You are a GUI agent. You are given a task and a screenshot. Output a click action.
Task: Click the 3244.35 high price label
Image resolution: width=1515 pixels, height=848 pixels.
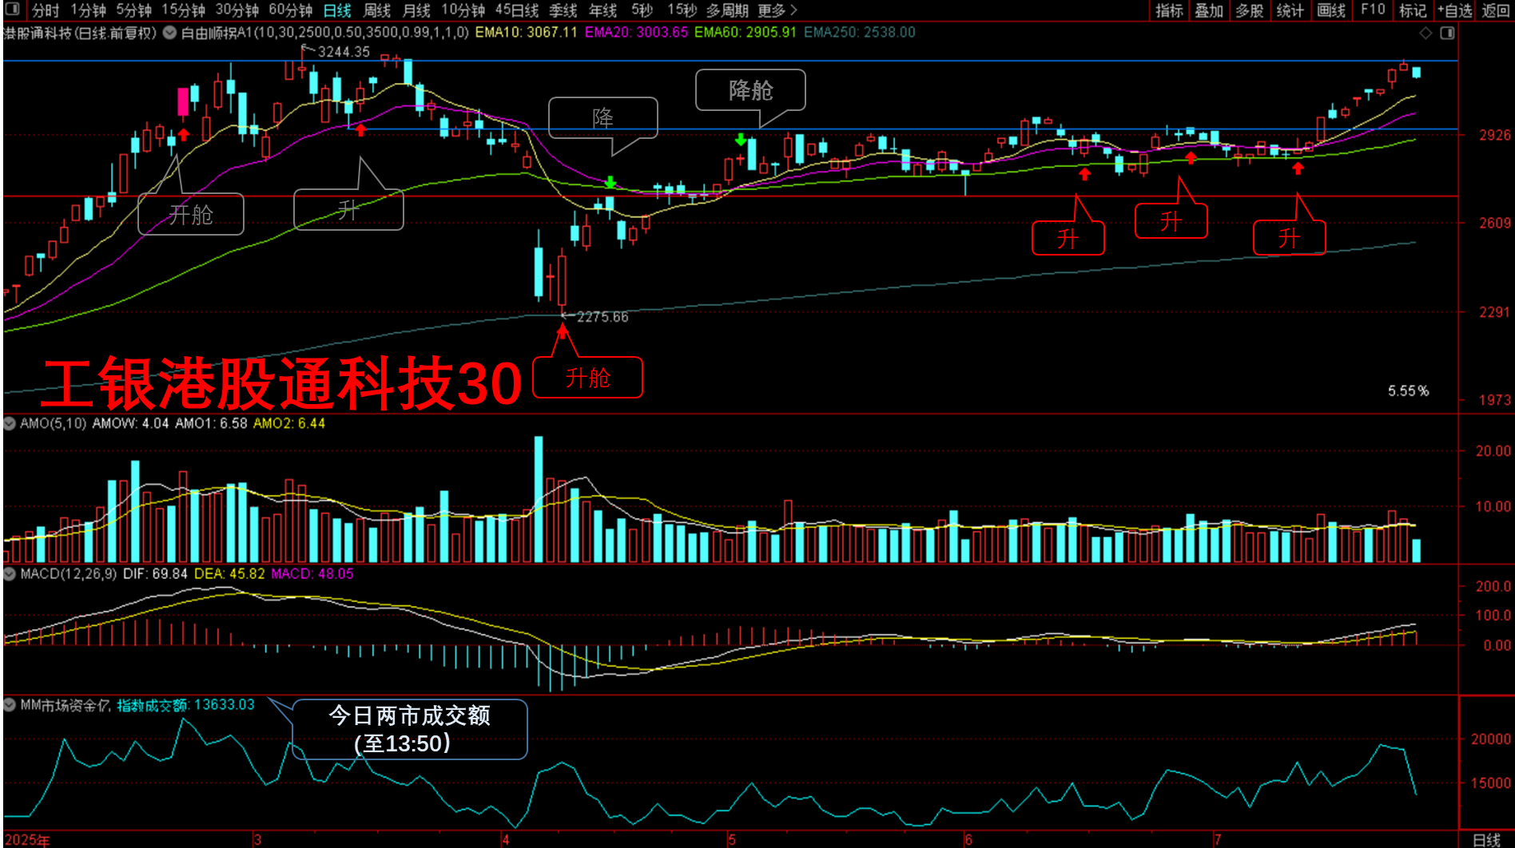point(344,52)
